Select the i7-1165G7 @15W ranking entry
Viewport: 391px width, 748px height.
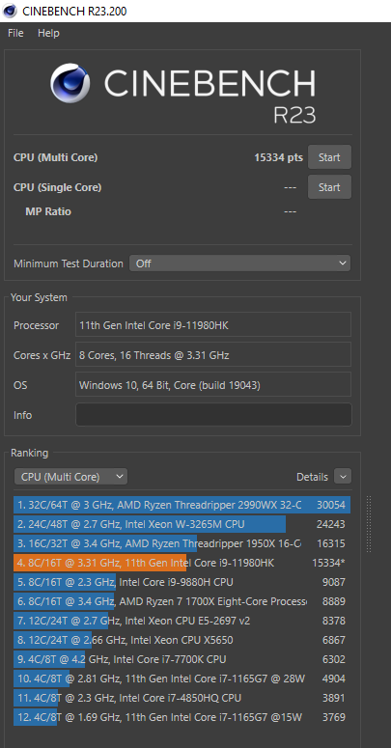182,717
